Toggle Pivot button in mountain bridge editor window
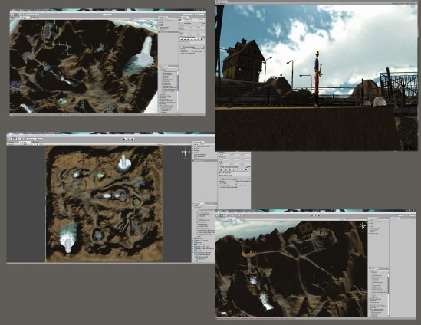The width and height of the screenshot is (421, 325). click(235, 215)
